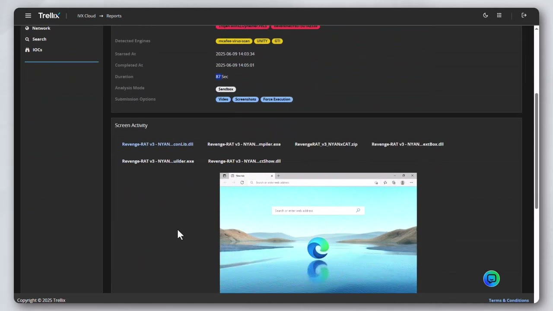Open the hamburger navigation menu
Viewport: 553px width, 311px height.
tap(28, 16)
